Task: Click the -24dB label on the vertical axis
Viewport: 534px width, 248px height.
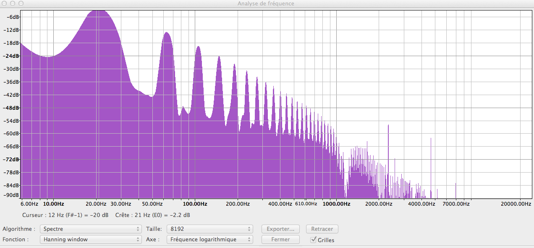Action: (12, 56)
